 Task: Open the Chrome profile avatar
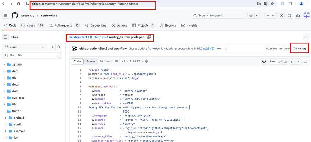tap(301, 4)
